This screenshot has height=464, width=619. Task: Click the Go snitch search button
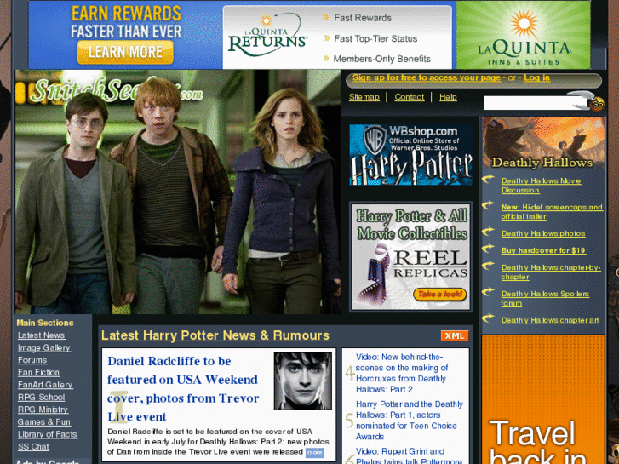597,104
